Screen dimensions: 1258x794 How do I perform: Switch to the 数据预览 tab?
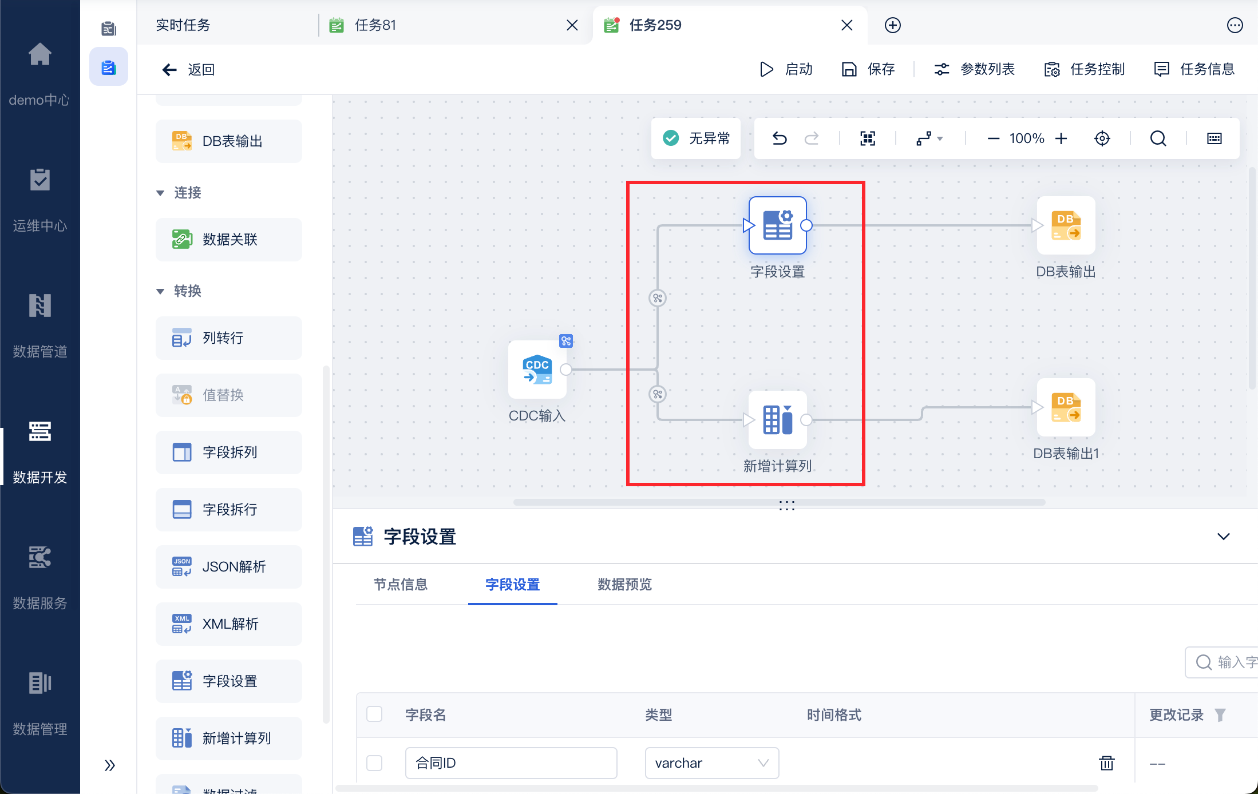click(x=624, y=585)
